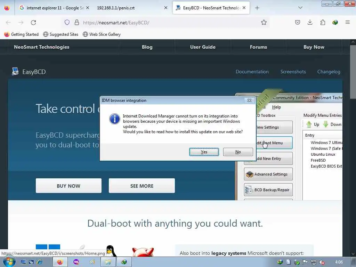Close the 192.168.1.1 tab

click(166, 8)
